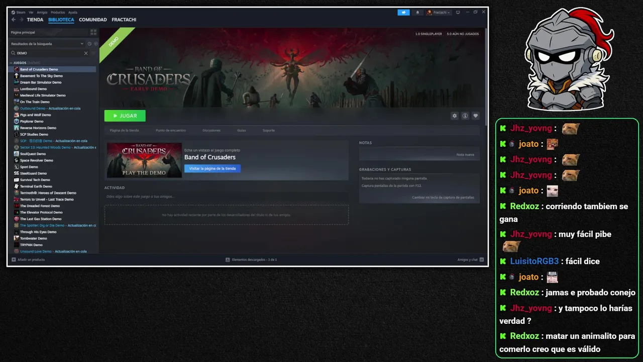
Task: Click the Terminal Earth Demo icon
Action: (x=17, y=187)
